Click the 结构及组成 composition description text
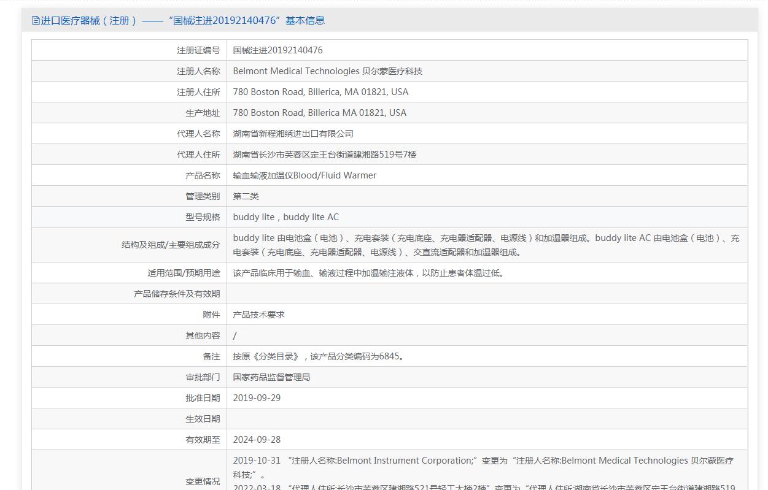Image resolution: width=768 pixels, height=490 pixels. pyautogui.click(x=486, y=245)
